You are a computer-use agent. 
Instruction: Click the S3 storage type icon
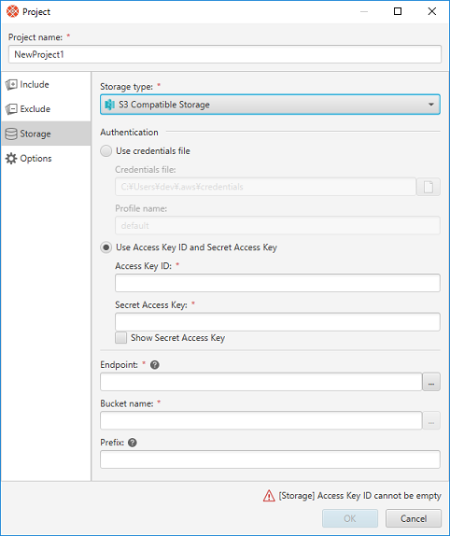click(x=109, y=105)
